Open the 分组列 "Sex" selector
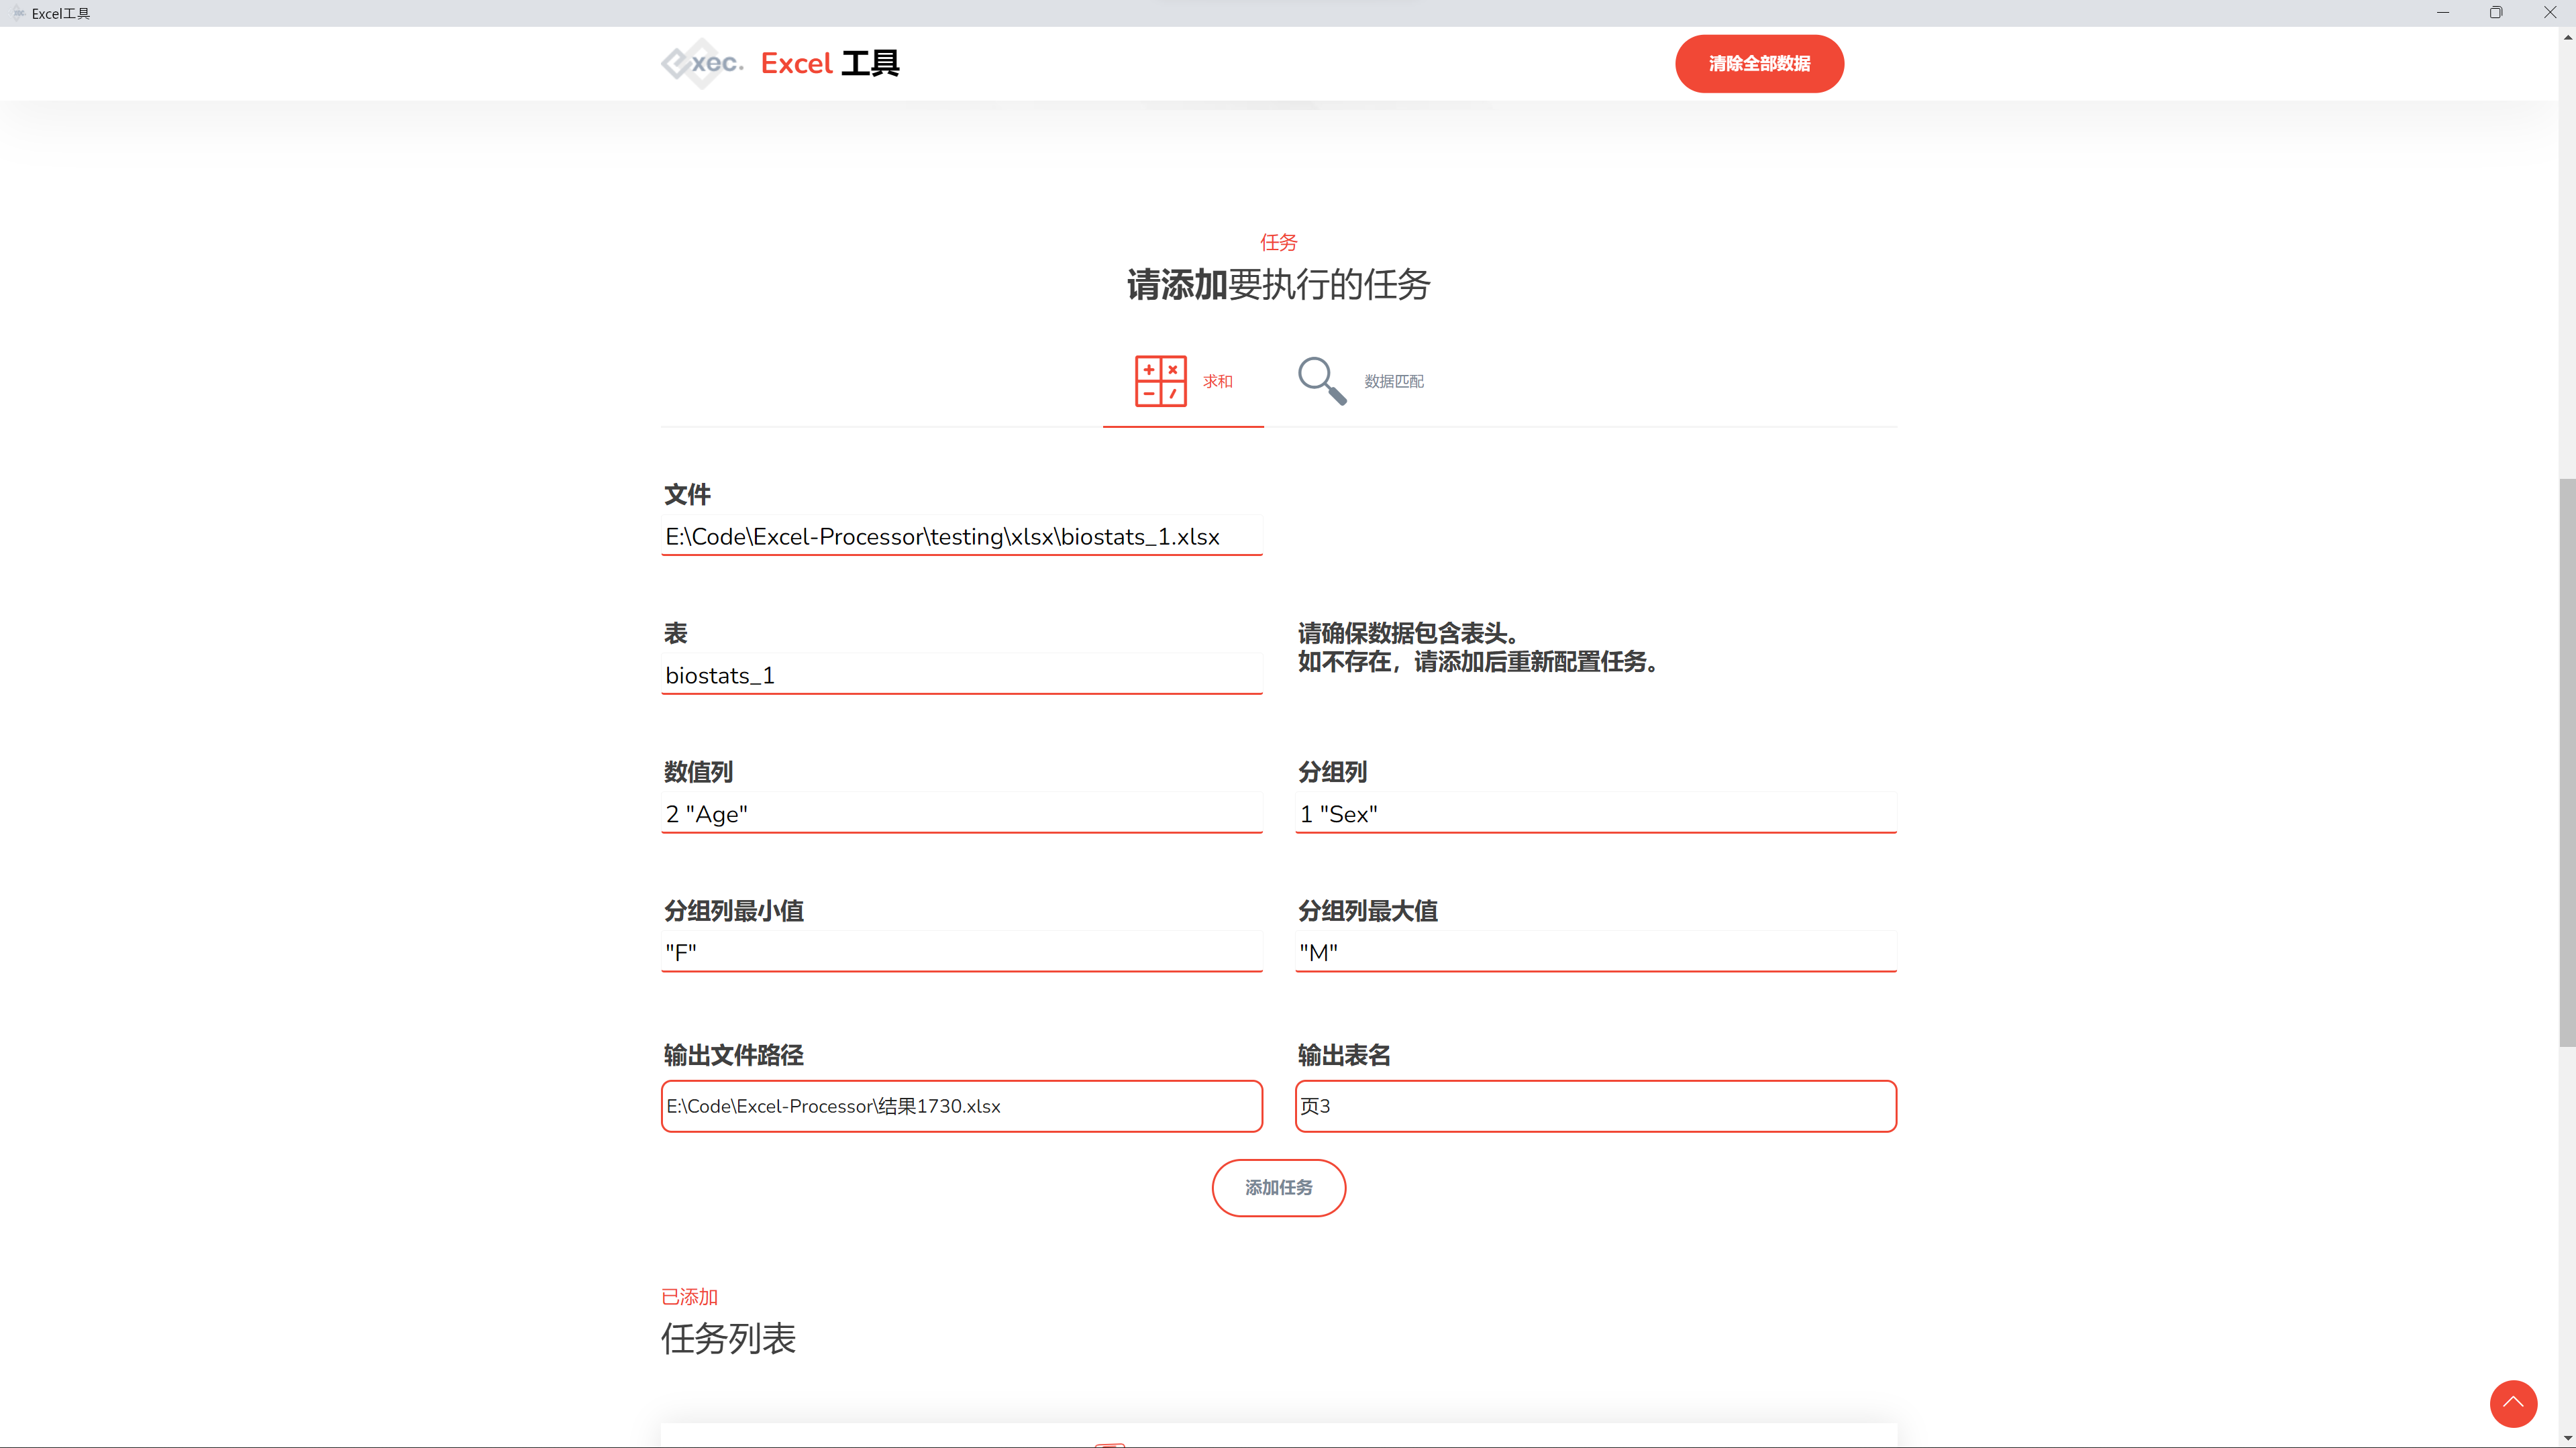2576x1448 pixels. pyautogui.click(x=1595, y=814)
